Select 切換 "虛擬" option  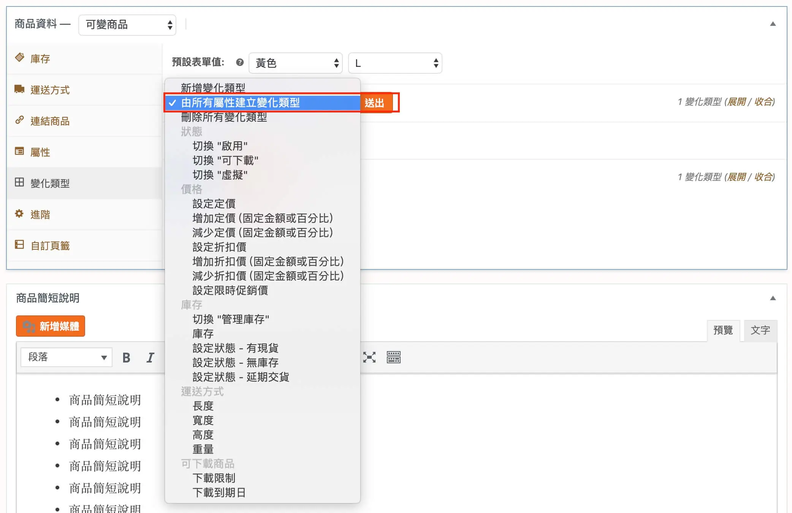click(262, 175)
